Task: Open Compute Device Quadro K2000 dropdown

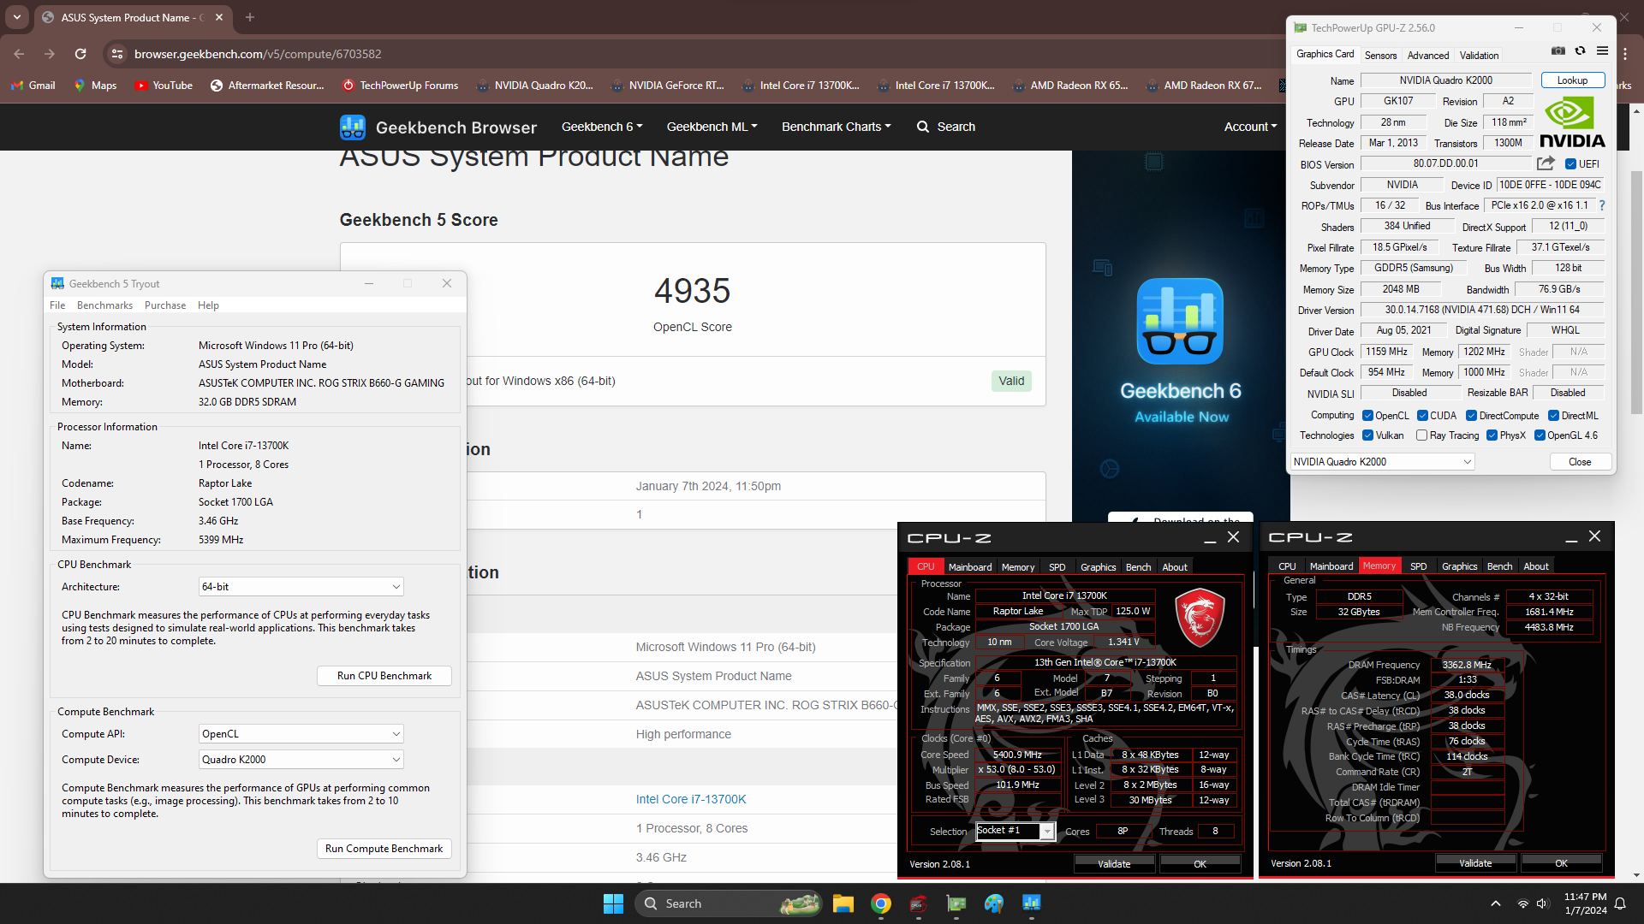Action: pos(301,760)
